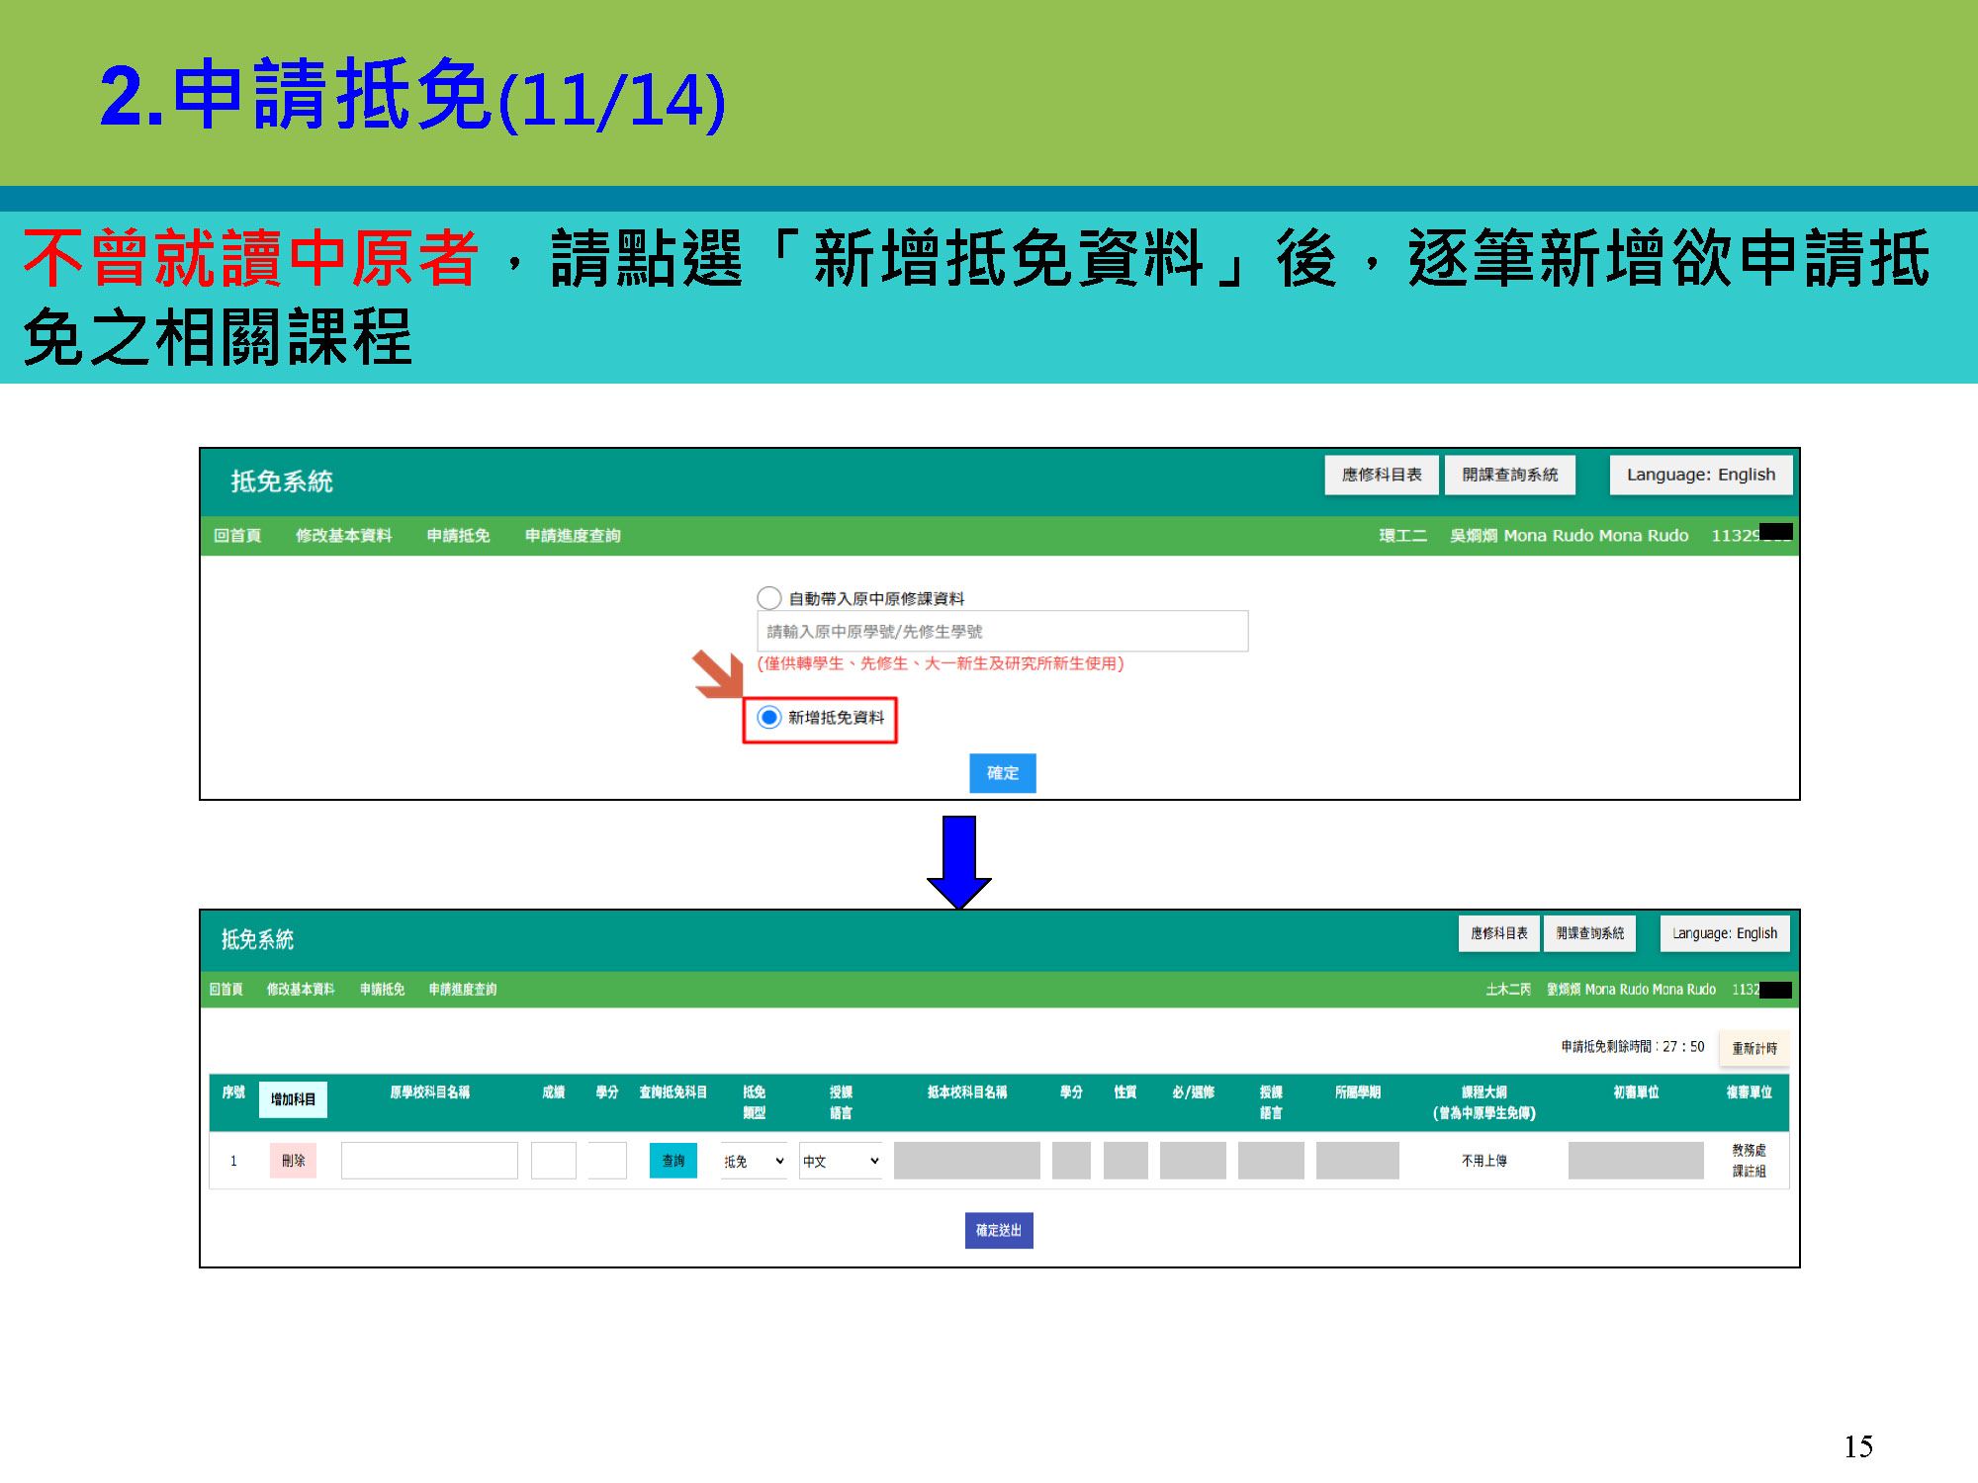The image size is (1978, 1483).
Task: Go to 回首頁 in the lower panel menu
Action: 225,990
